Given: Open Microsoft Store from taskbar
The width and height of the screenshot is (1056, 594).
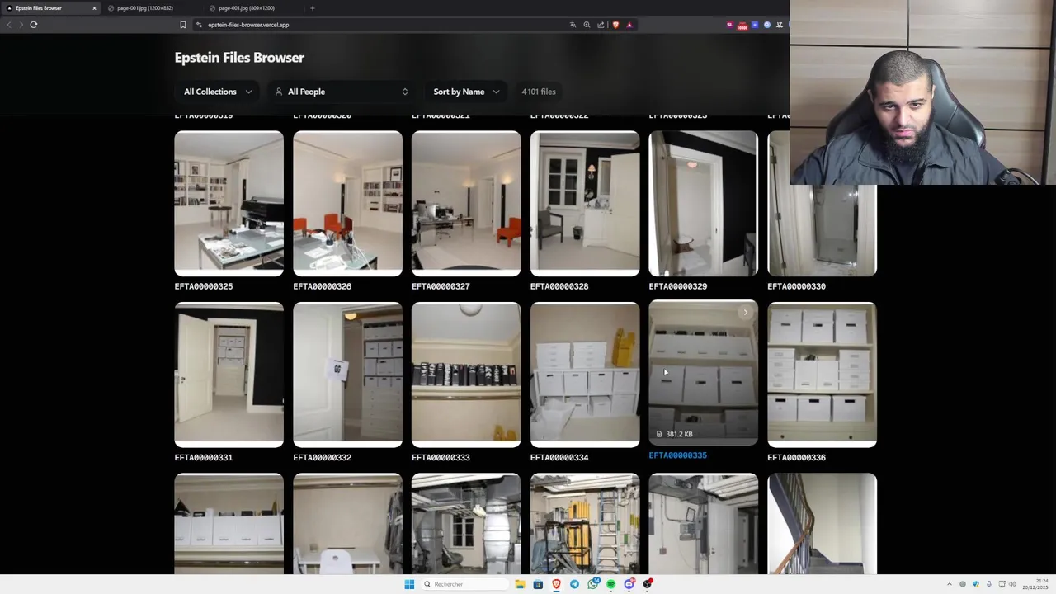Looking at the screenshot, I should pyautogui.click(x=538, y=584).
